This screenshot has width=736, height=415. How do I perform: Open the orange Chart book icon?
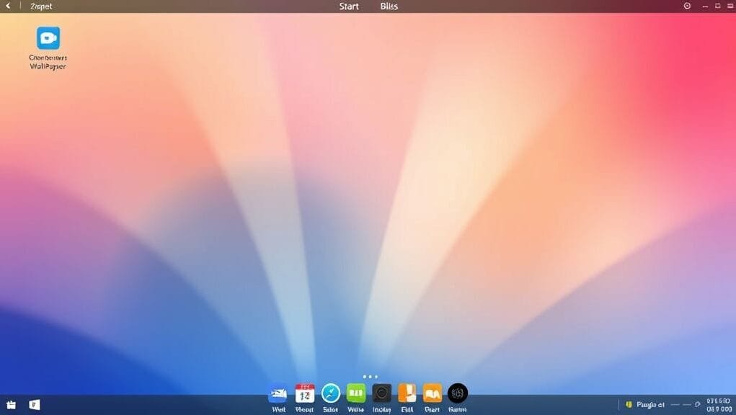(432, 395)
